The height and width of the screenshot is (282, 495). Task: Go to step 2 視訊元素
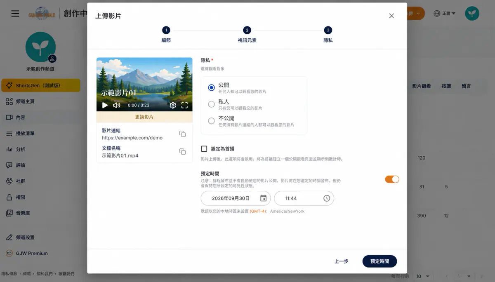coord(247,35)
